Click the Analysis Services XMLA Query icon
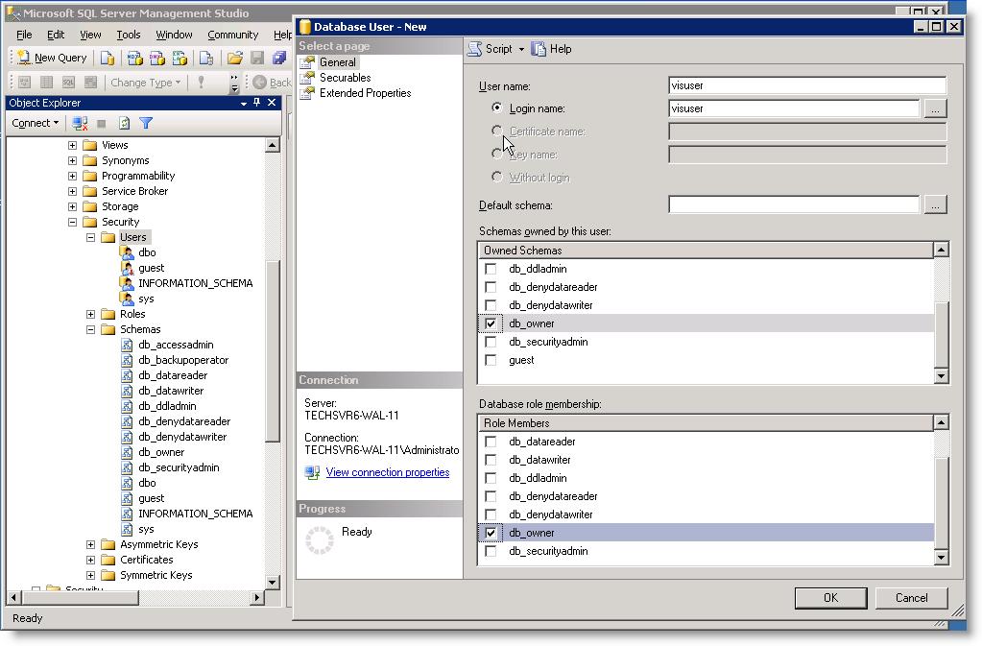 click(180, 59)
